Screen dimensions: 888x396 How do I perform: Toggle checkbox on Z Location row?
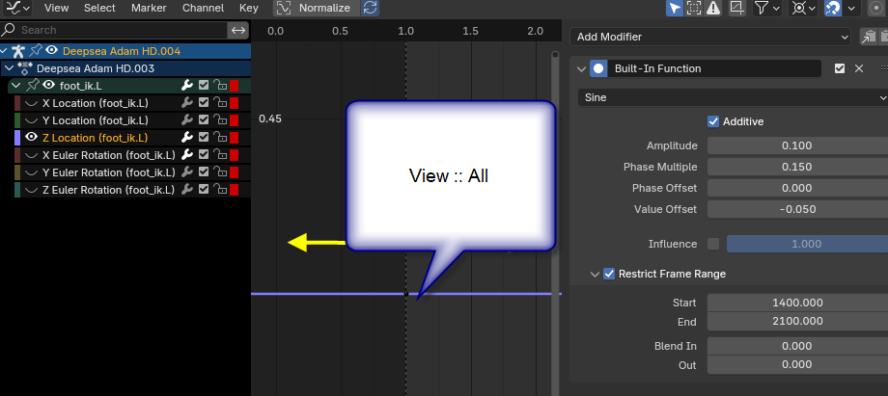(x=204, y=138)
